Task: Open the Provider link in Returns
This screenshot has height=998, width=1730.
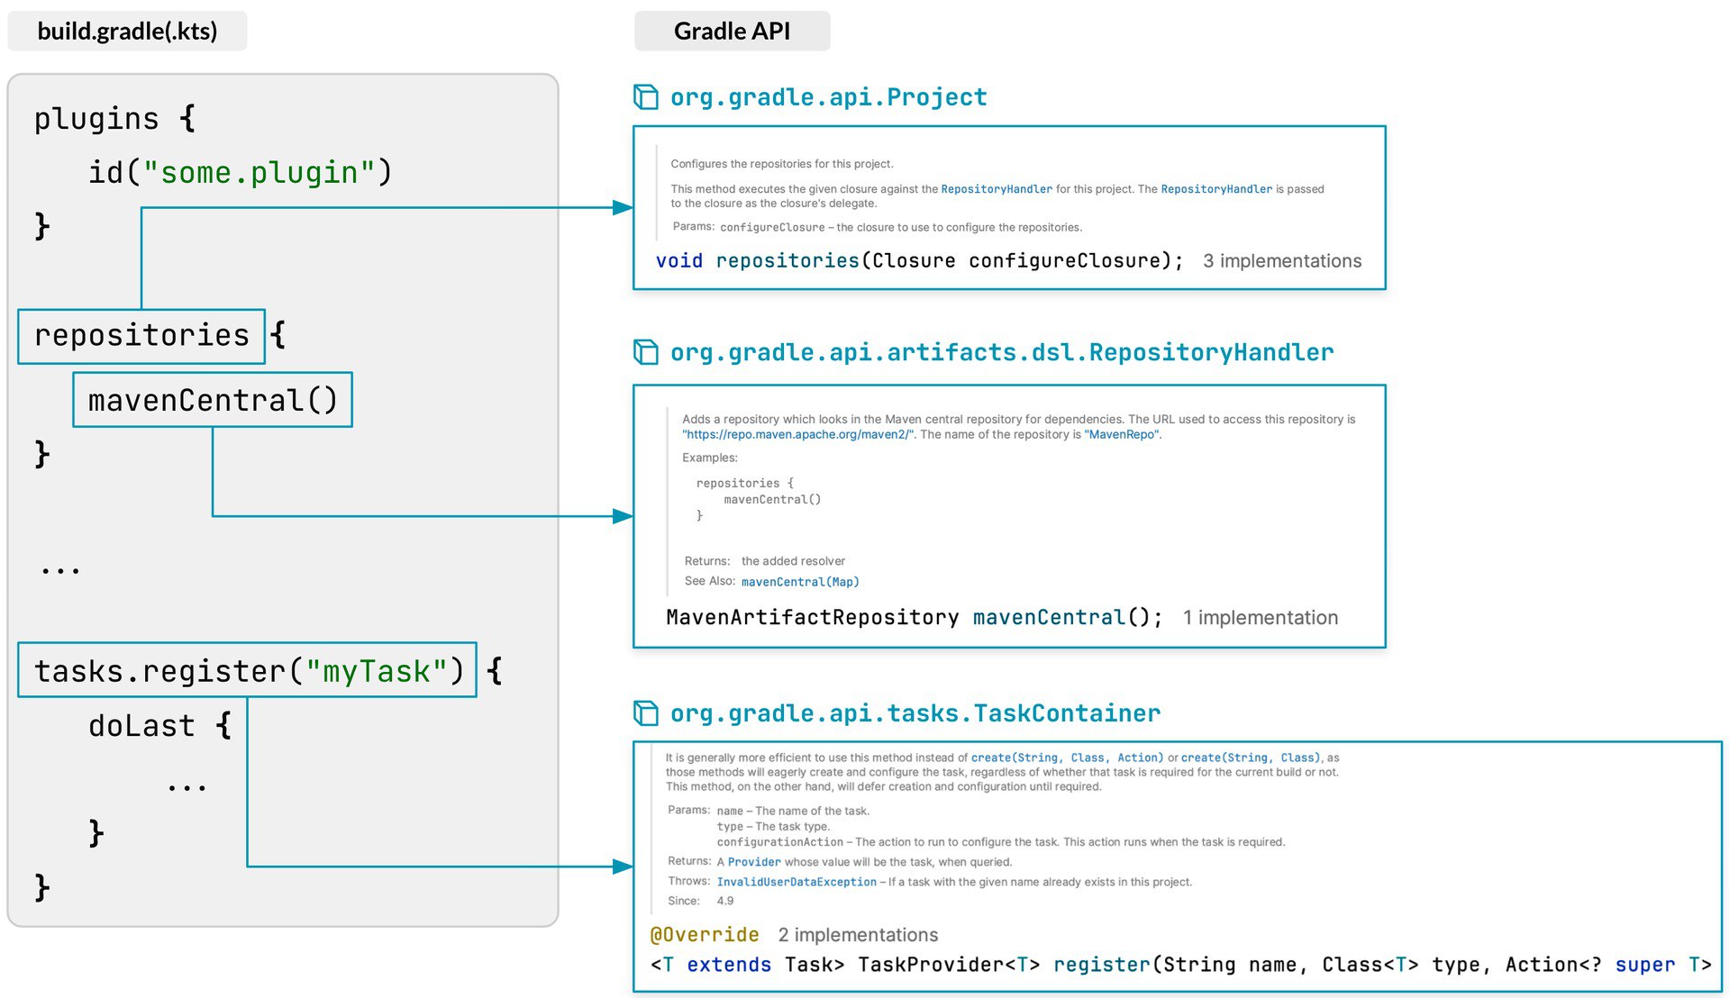Action: pos(754,862)
